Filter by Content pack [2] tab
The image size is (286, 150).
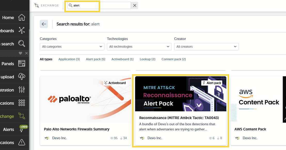[174, 59]
